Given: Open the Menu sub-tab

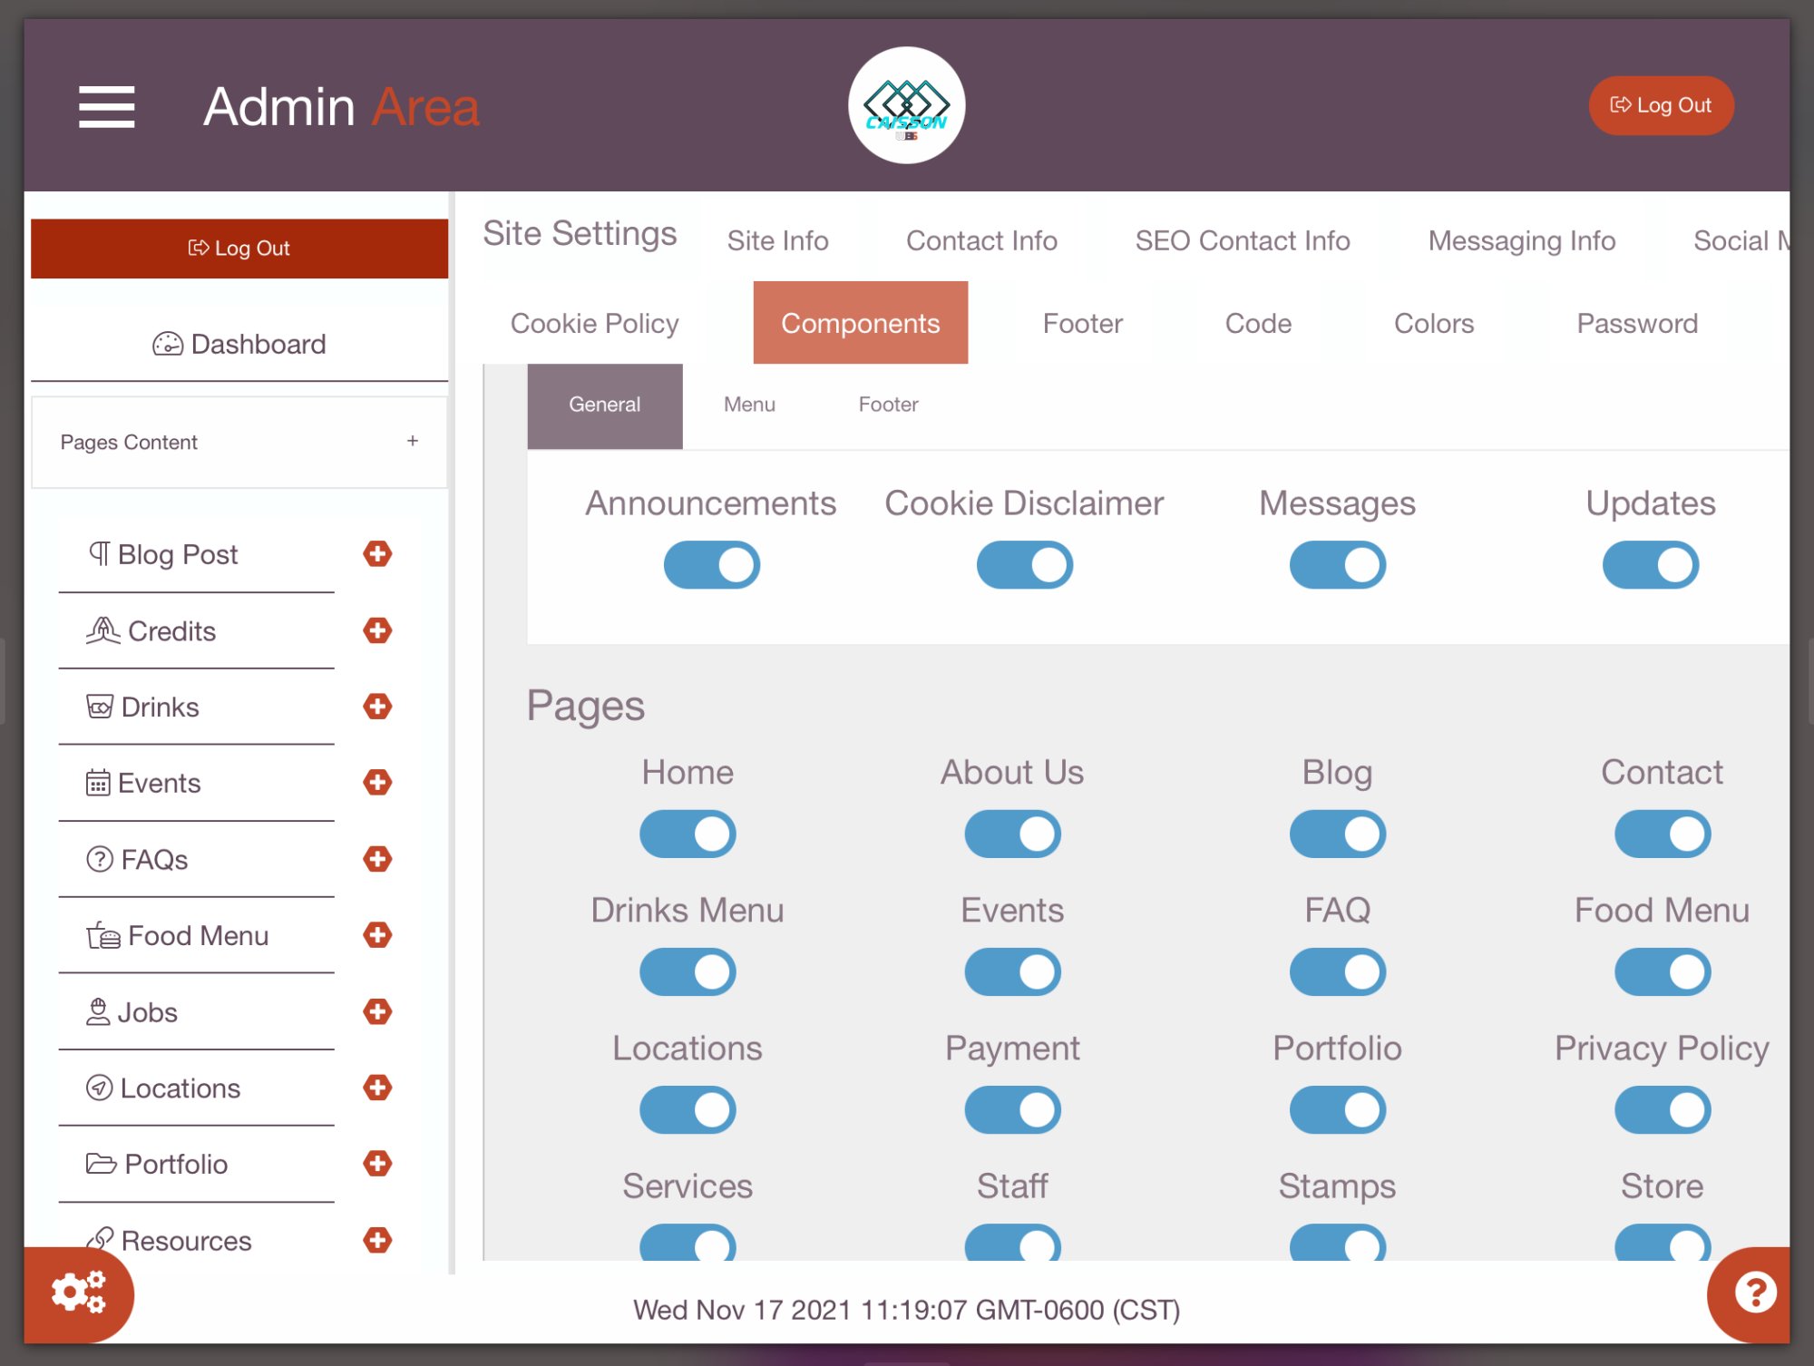Looking at the screenshot, I should (749, 405).
